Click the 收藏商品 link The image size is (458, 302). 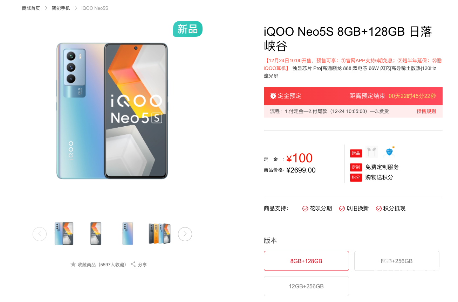(87, 265)
